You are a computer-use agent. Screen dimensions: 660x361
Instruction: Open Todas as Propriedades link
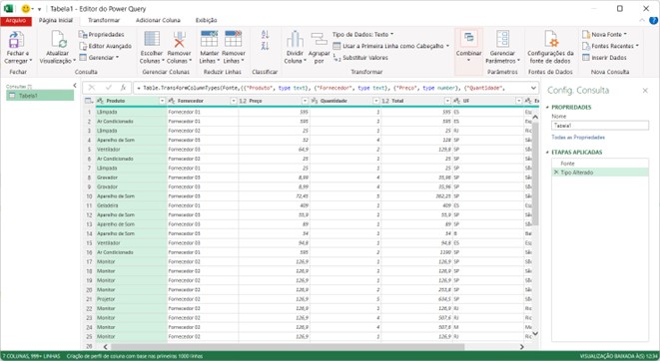(x=578, y=138)
